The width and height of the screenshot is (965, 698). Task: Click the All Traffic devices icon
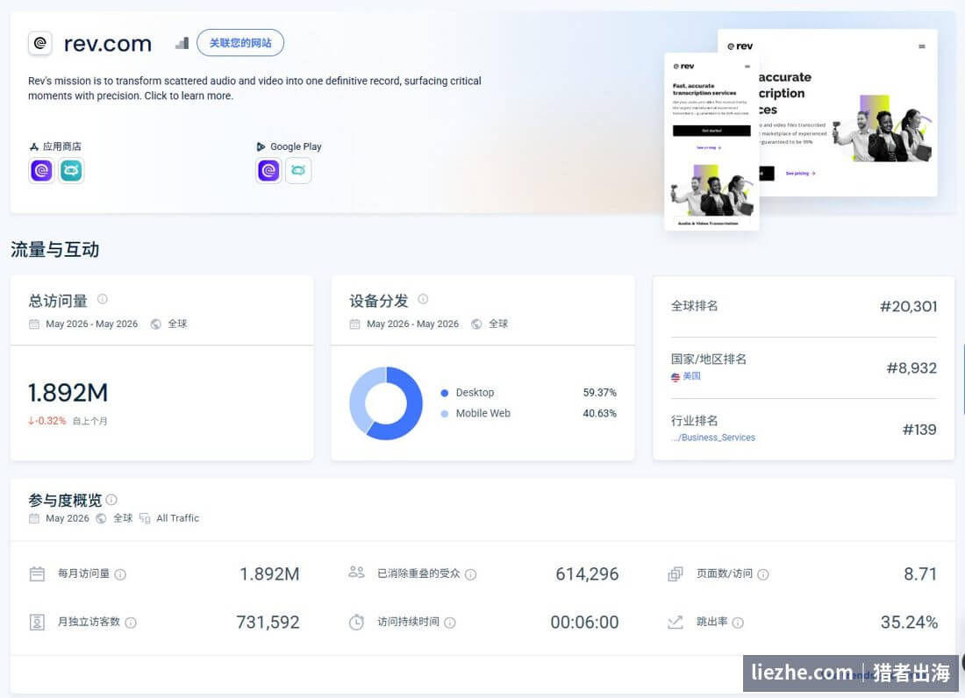145,518
